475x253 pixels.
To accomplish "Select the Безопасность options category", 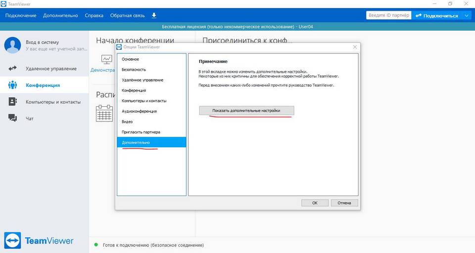I will coord(151,70).
